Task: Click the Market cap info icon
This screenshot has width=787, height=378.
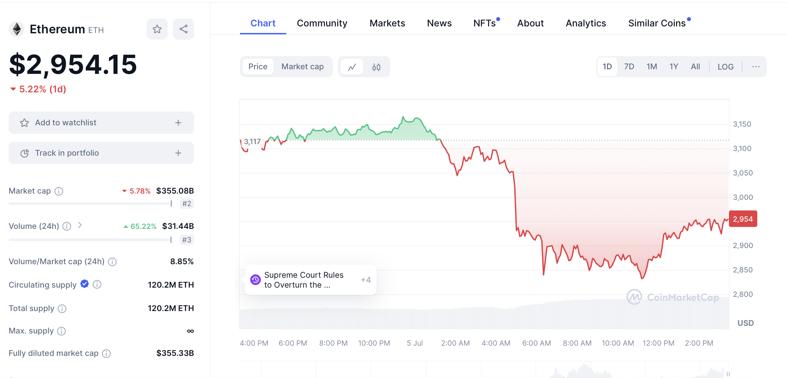Action: click(x=59, y=191)
